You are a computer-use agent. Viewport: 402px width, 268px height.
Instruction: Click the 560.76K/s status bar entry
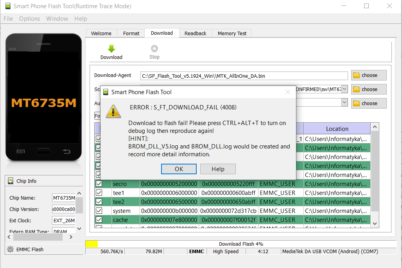tap(105, 251)
